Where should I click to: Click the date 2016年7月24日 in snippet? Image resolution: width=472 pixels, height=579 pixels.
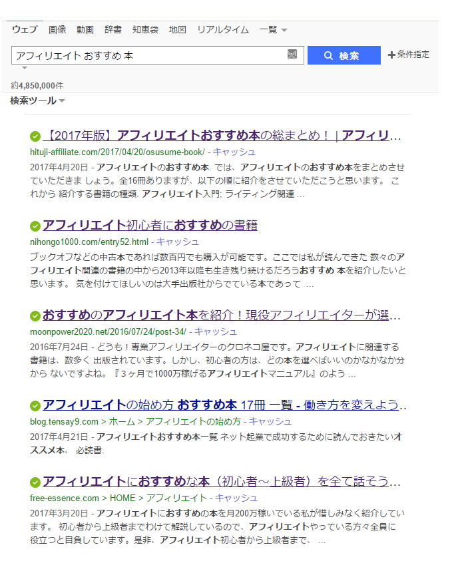click(59, 347)
